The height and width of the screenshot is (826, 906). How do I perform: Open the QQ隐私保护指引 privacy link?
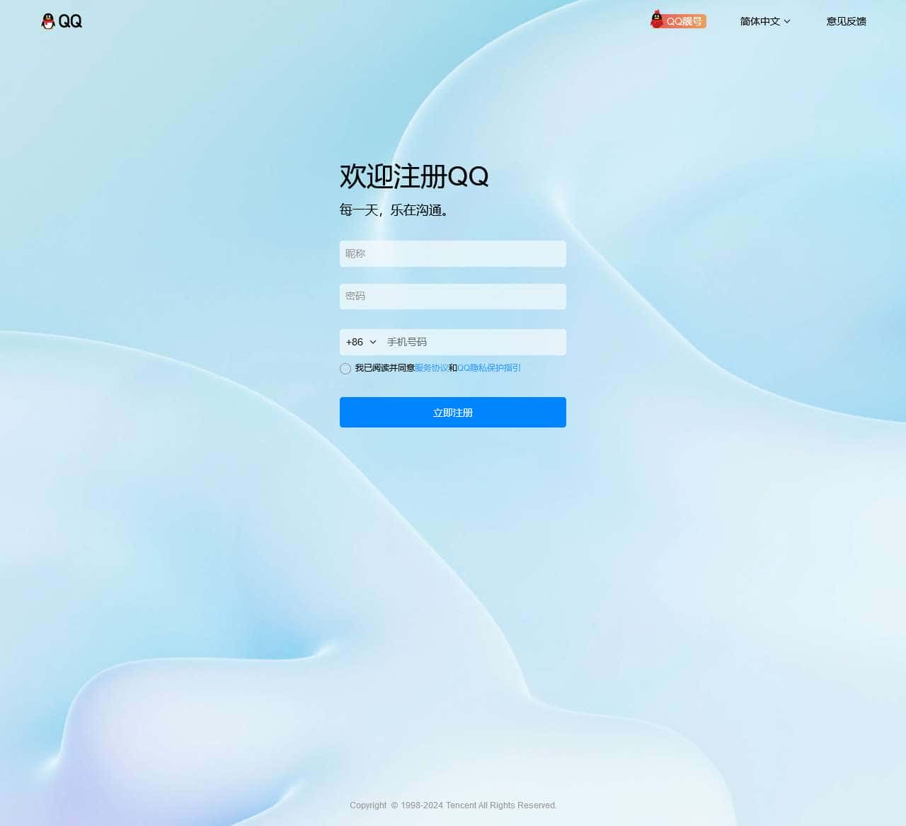(x=488, y=368)
